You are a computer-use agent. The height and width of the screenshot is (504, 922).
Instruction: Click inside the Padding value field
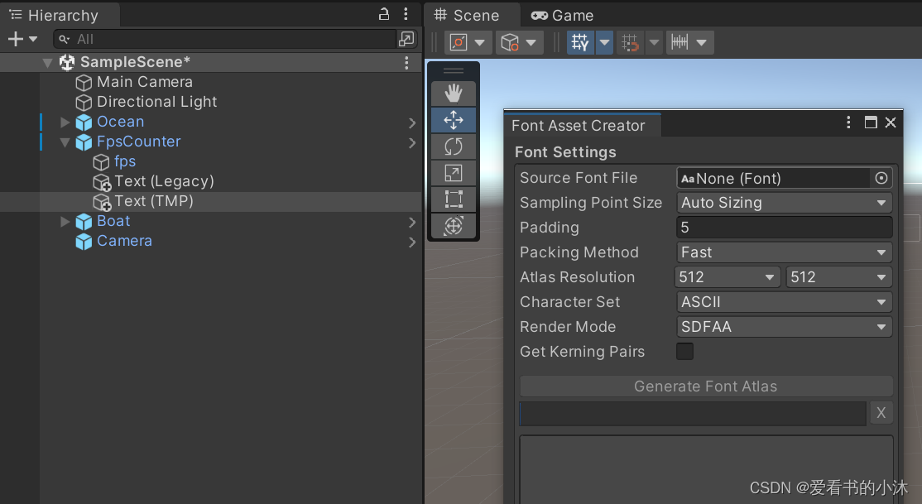(784, 228)
